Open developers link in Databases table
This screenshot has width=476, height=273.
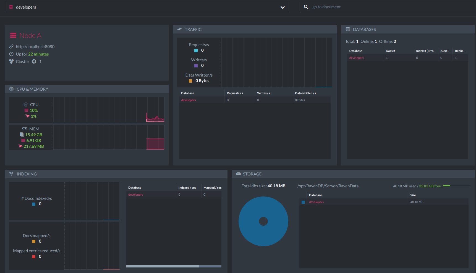(357, 58)
